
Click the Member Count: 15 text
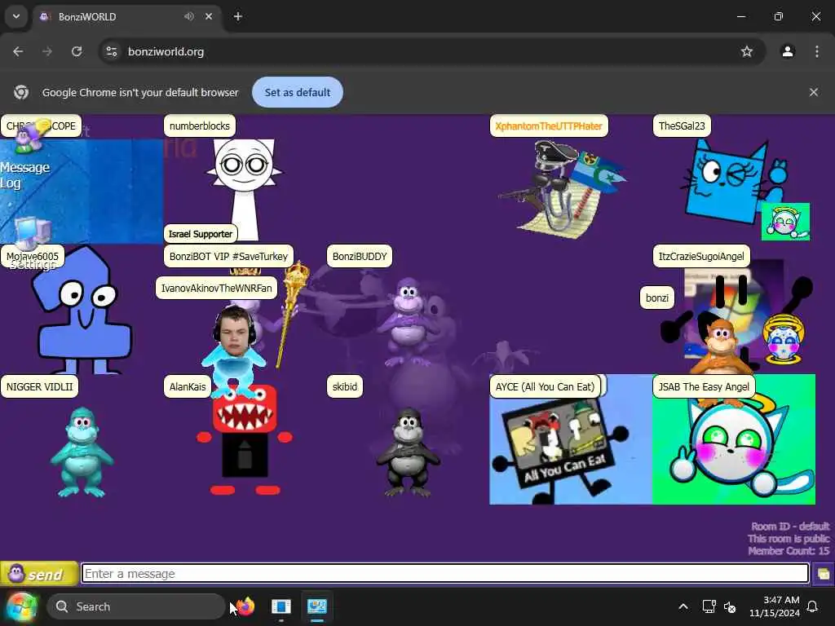pos(789,551)
